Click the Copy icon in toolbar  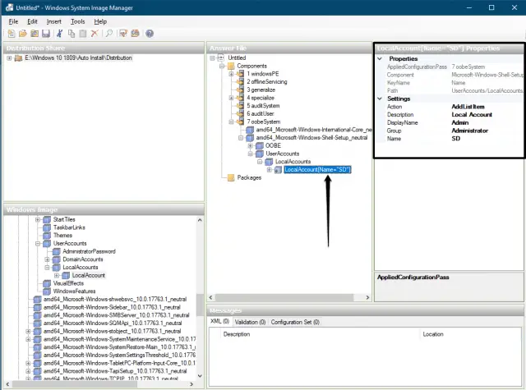click(x=72, y=34)
